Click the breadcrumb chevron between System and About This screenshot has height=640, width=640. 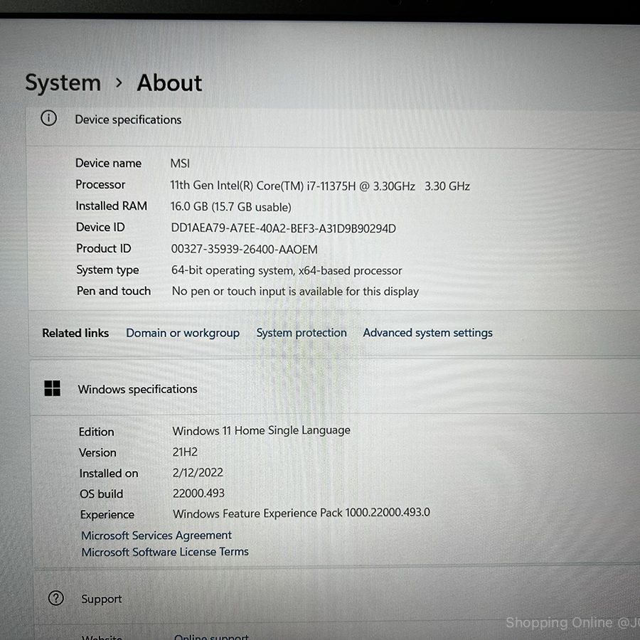119,83
